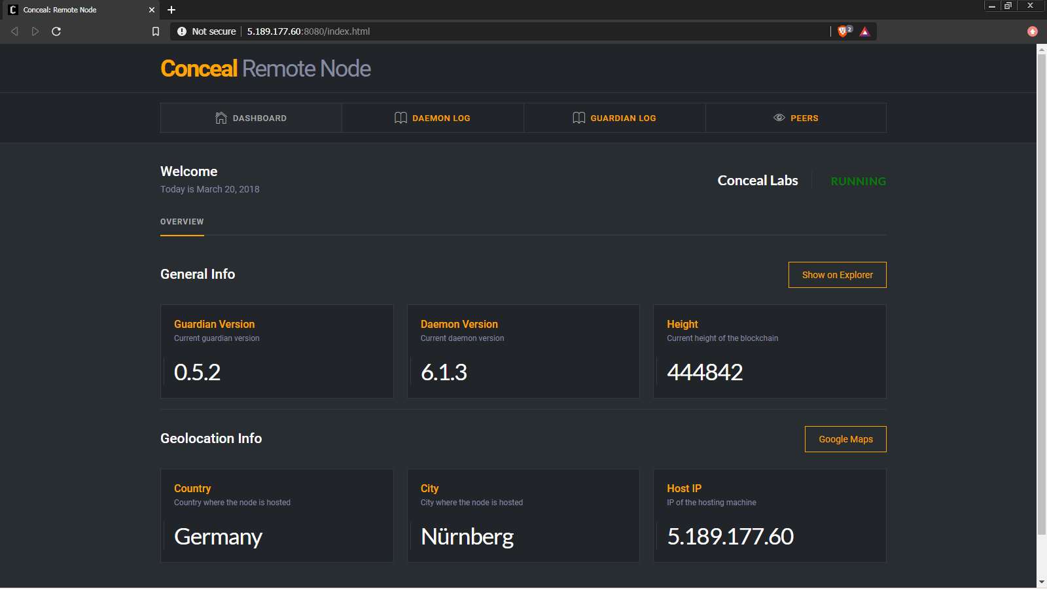Click the book icon beside Guardian Log
This screenshot has width=1047, height=589.
pos(578,118)
